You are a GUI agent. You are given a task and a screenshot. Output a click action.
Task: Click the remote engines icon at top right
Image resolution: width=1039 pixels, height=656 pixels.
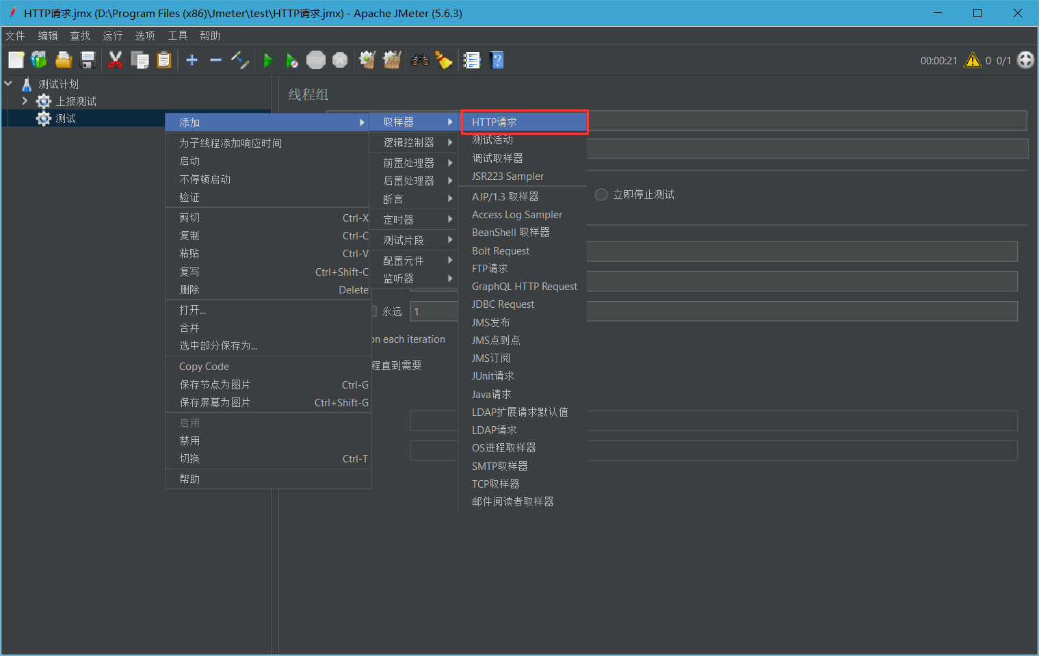[1025, 60]
